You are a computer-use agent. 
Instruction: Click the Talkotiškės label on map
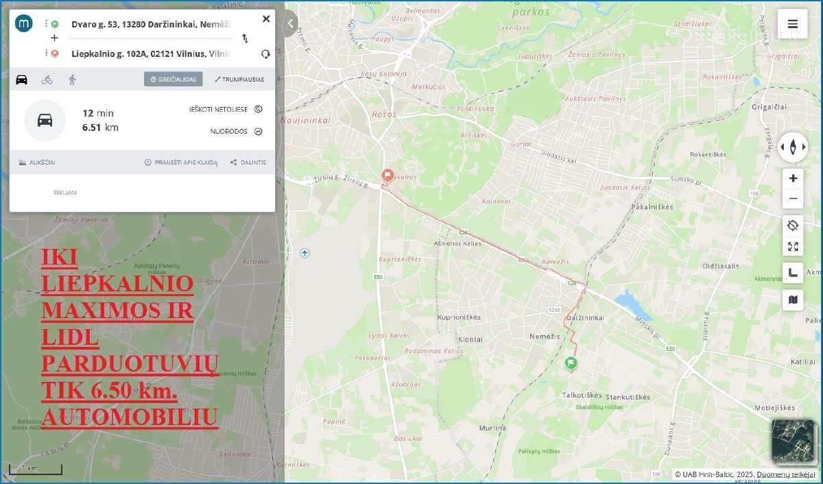point(582,395)
